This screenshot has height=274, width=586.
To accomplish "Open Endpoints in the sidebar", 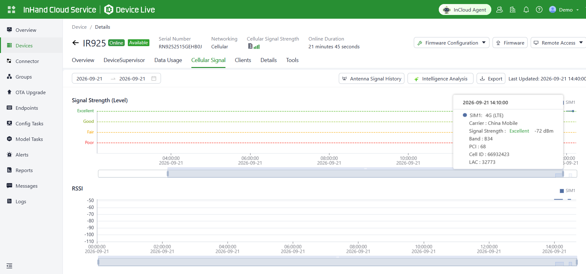I will coord(31,108).
